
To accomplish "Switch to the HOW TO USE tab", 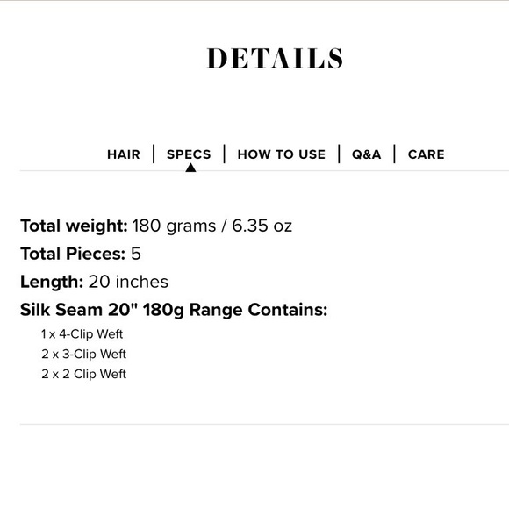I will click(282, 154).
